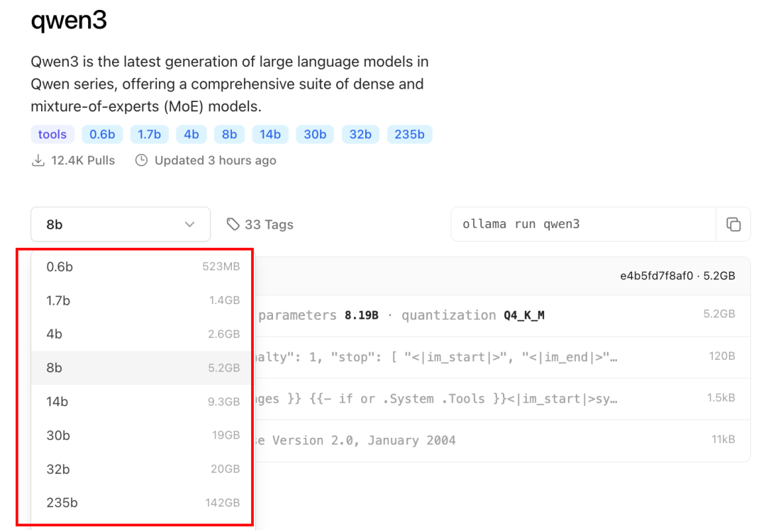This screenshot has height=530, width=766.
Task: Open the tools tag badge
Action: (x=52, y=134)
